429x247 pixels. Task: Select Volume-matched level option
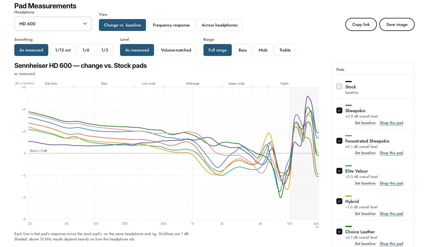tap(176, 50)
